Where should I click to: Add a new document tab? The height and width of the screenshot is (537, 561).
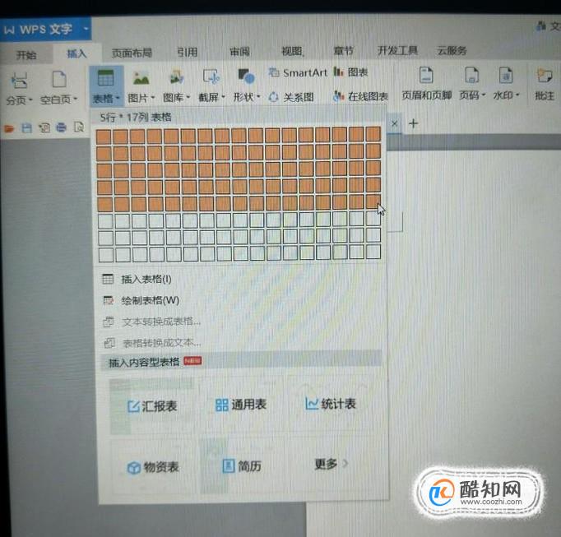pos(413,124)
